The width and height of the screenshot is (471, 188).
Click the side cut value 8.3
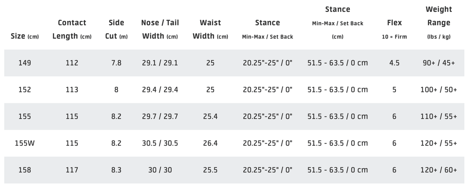[x=116, y=170]
